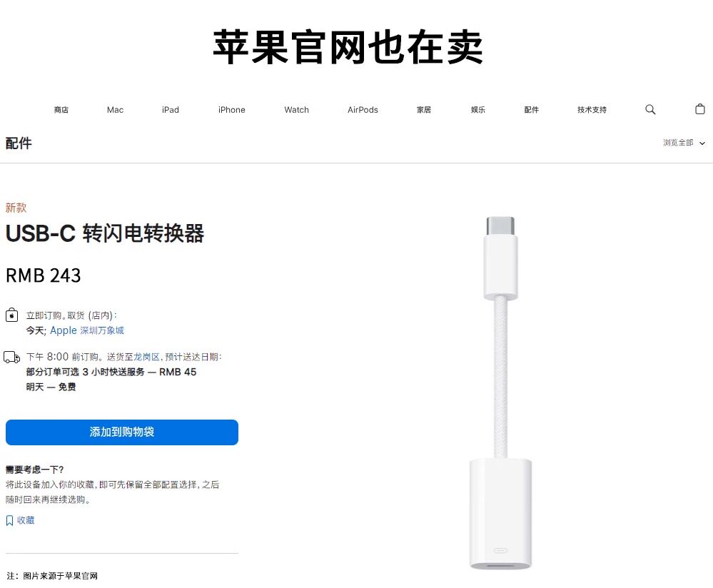The image size is (713, 588).
Task: Open the search magnifier icon
Action: (x=650, y=110)
